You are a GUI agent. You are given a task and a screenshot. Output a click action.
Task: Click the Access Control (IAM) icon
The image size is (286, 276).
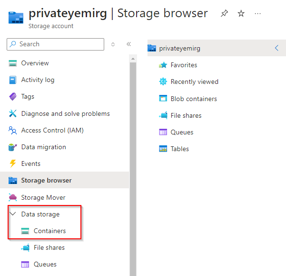13,130
